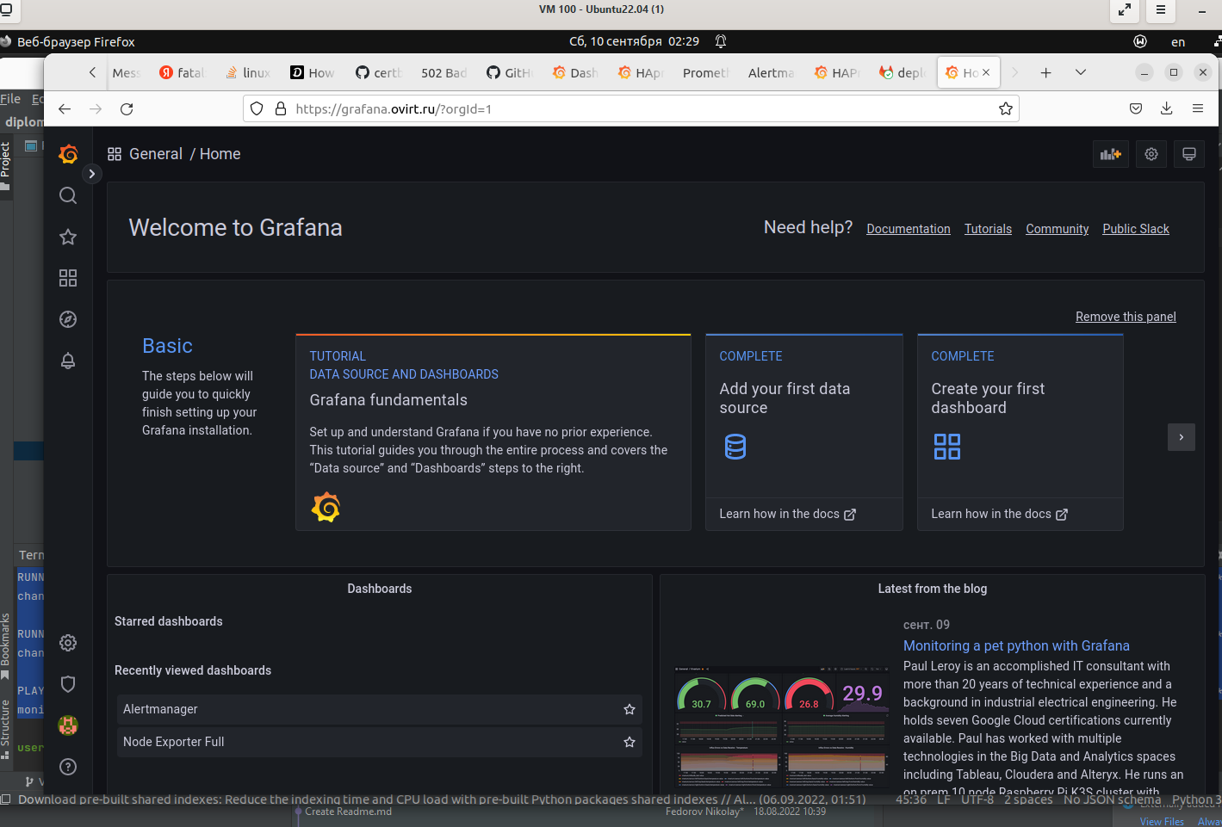The width and height of the screenshot is (1222, 827).
Task: Click Remove this panel link
Action: pyautogui.click(x=1126, y=317)
